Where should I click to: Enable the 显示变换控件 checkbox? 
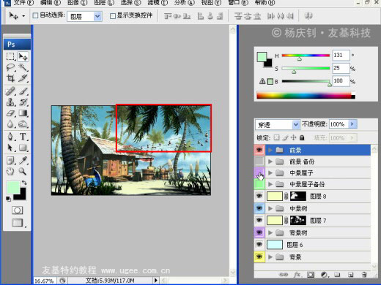pos(113,16)
